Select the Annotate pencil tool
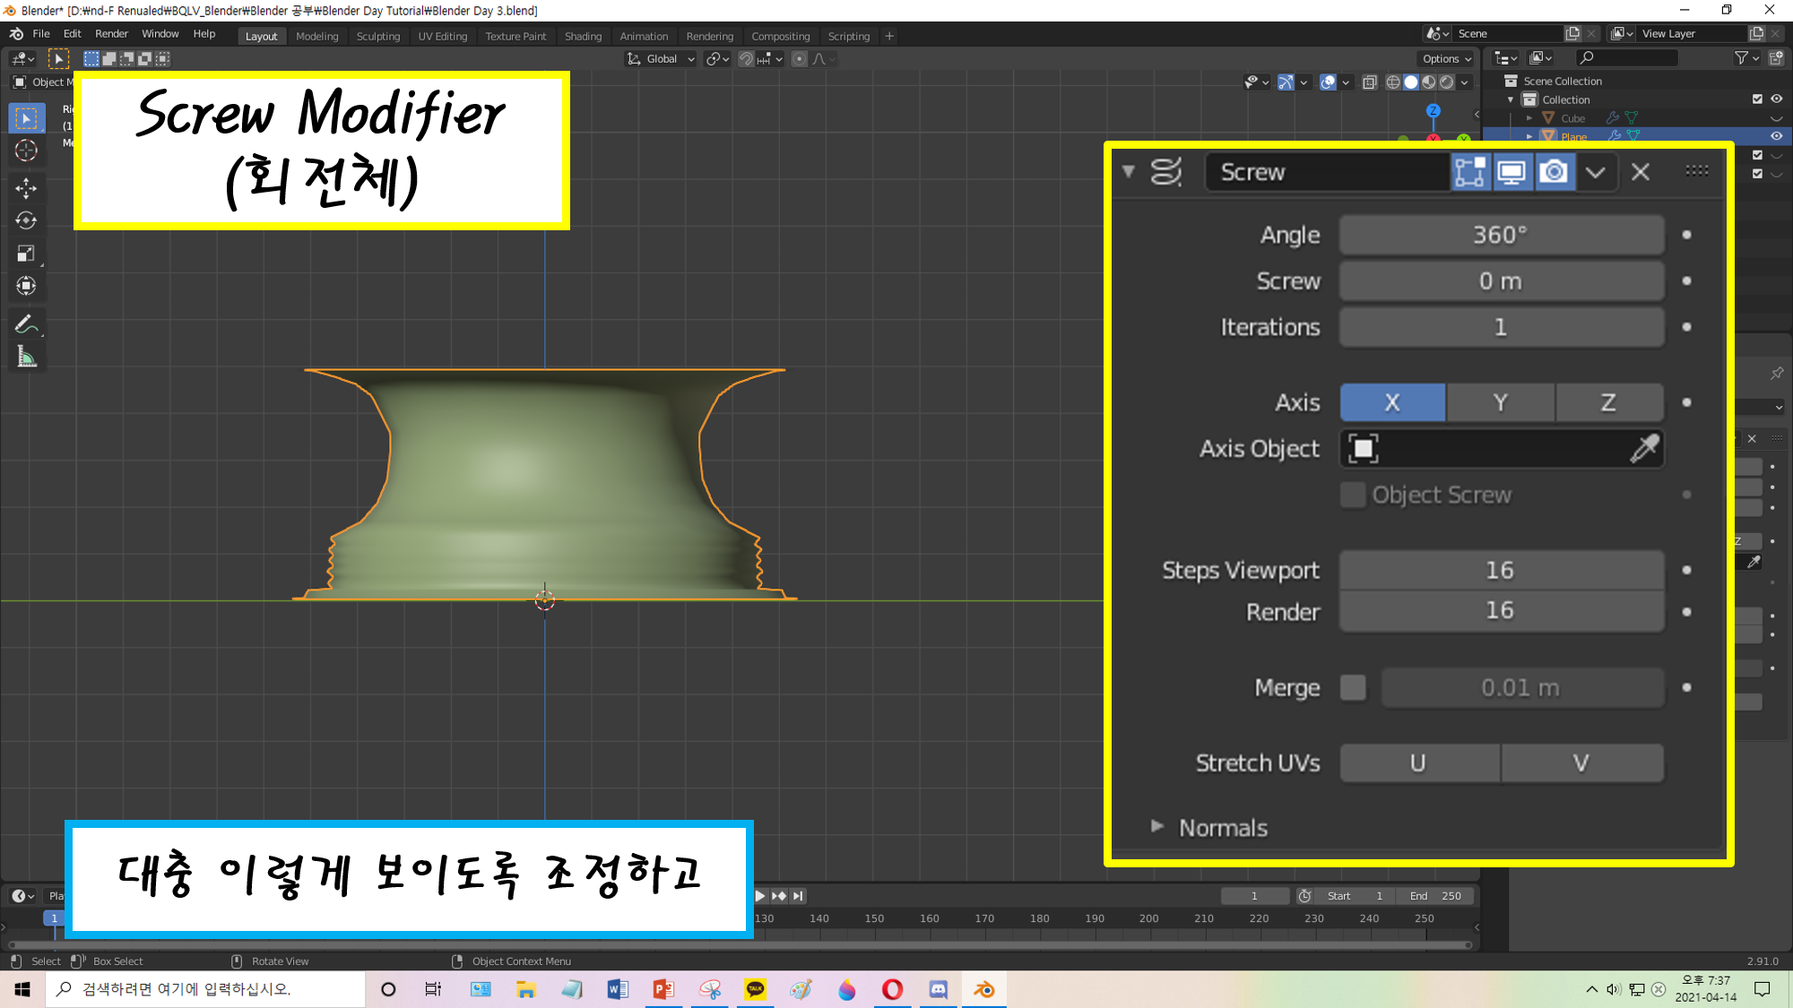This screenshot has height=1008, width=1793. [26, 324]
